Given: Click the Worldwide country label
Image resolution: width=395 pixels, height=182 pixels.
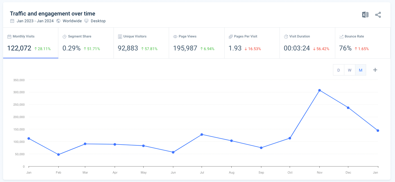Looking at the screenshot, I should [x=72, y=21].
